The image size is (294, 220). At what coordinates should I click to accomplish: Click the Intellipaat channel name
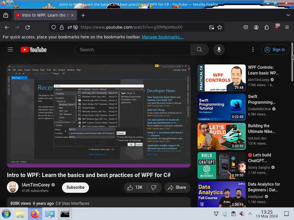point(256,197)
